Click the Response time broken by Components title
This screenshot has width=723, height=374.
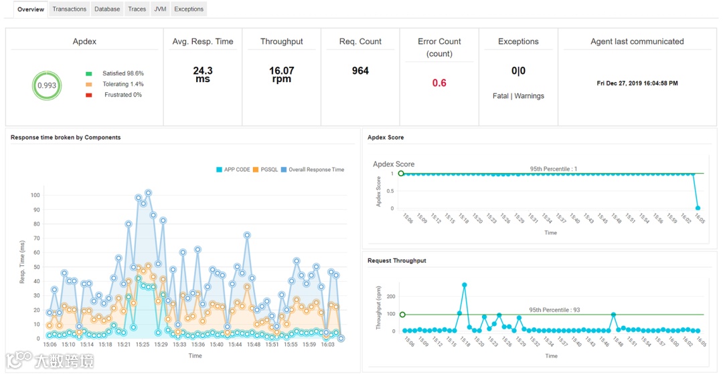point(66,138)
